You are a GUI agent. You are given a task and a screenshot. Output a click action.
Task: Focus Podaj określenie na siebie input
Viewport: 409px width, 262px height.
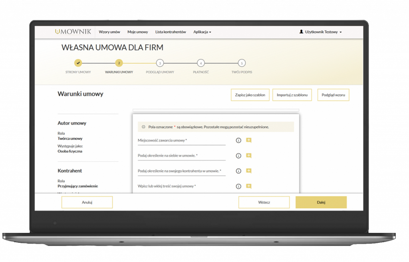point(182,156)
